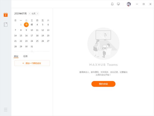Select date 25 in calendar
The width and height of the screenshot is (154, 116).
[x=37, y=41]
